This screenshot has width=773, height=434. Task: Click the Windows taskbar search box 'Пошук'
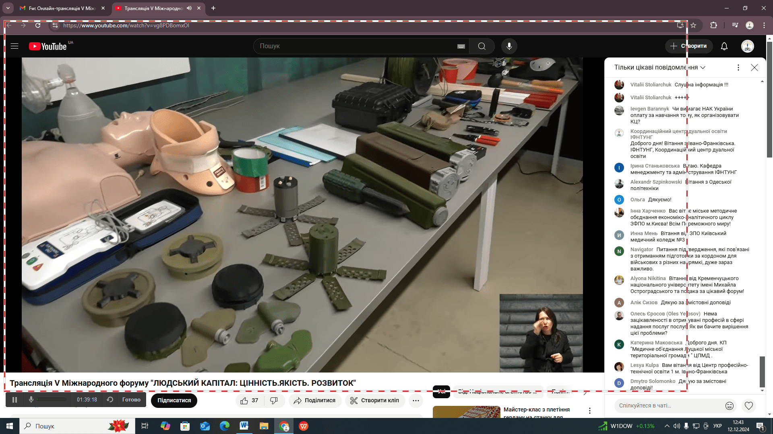[77, 426]
